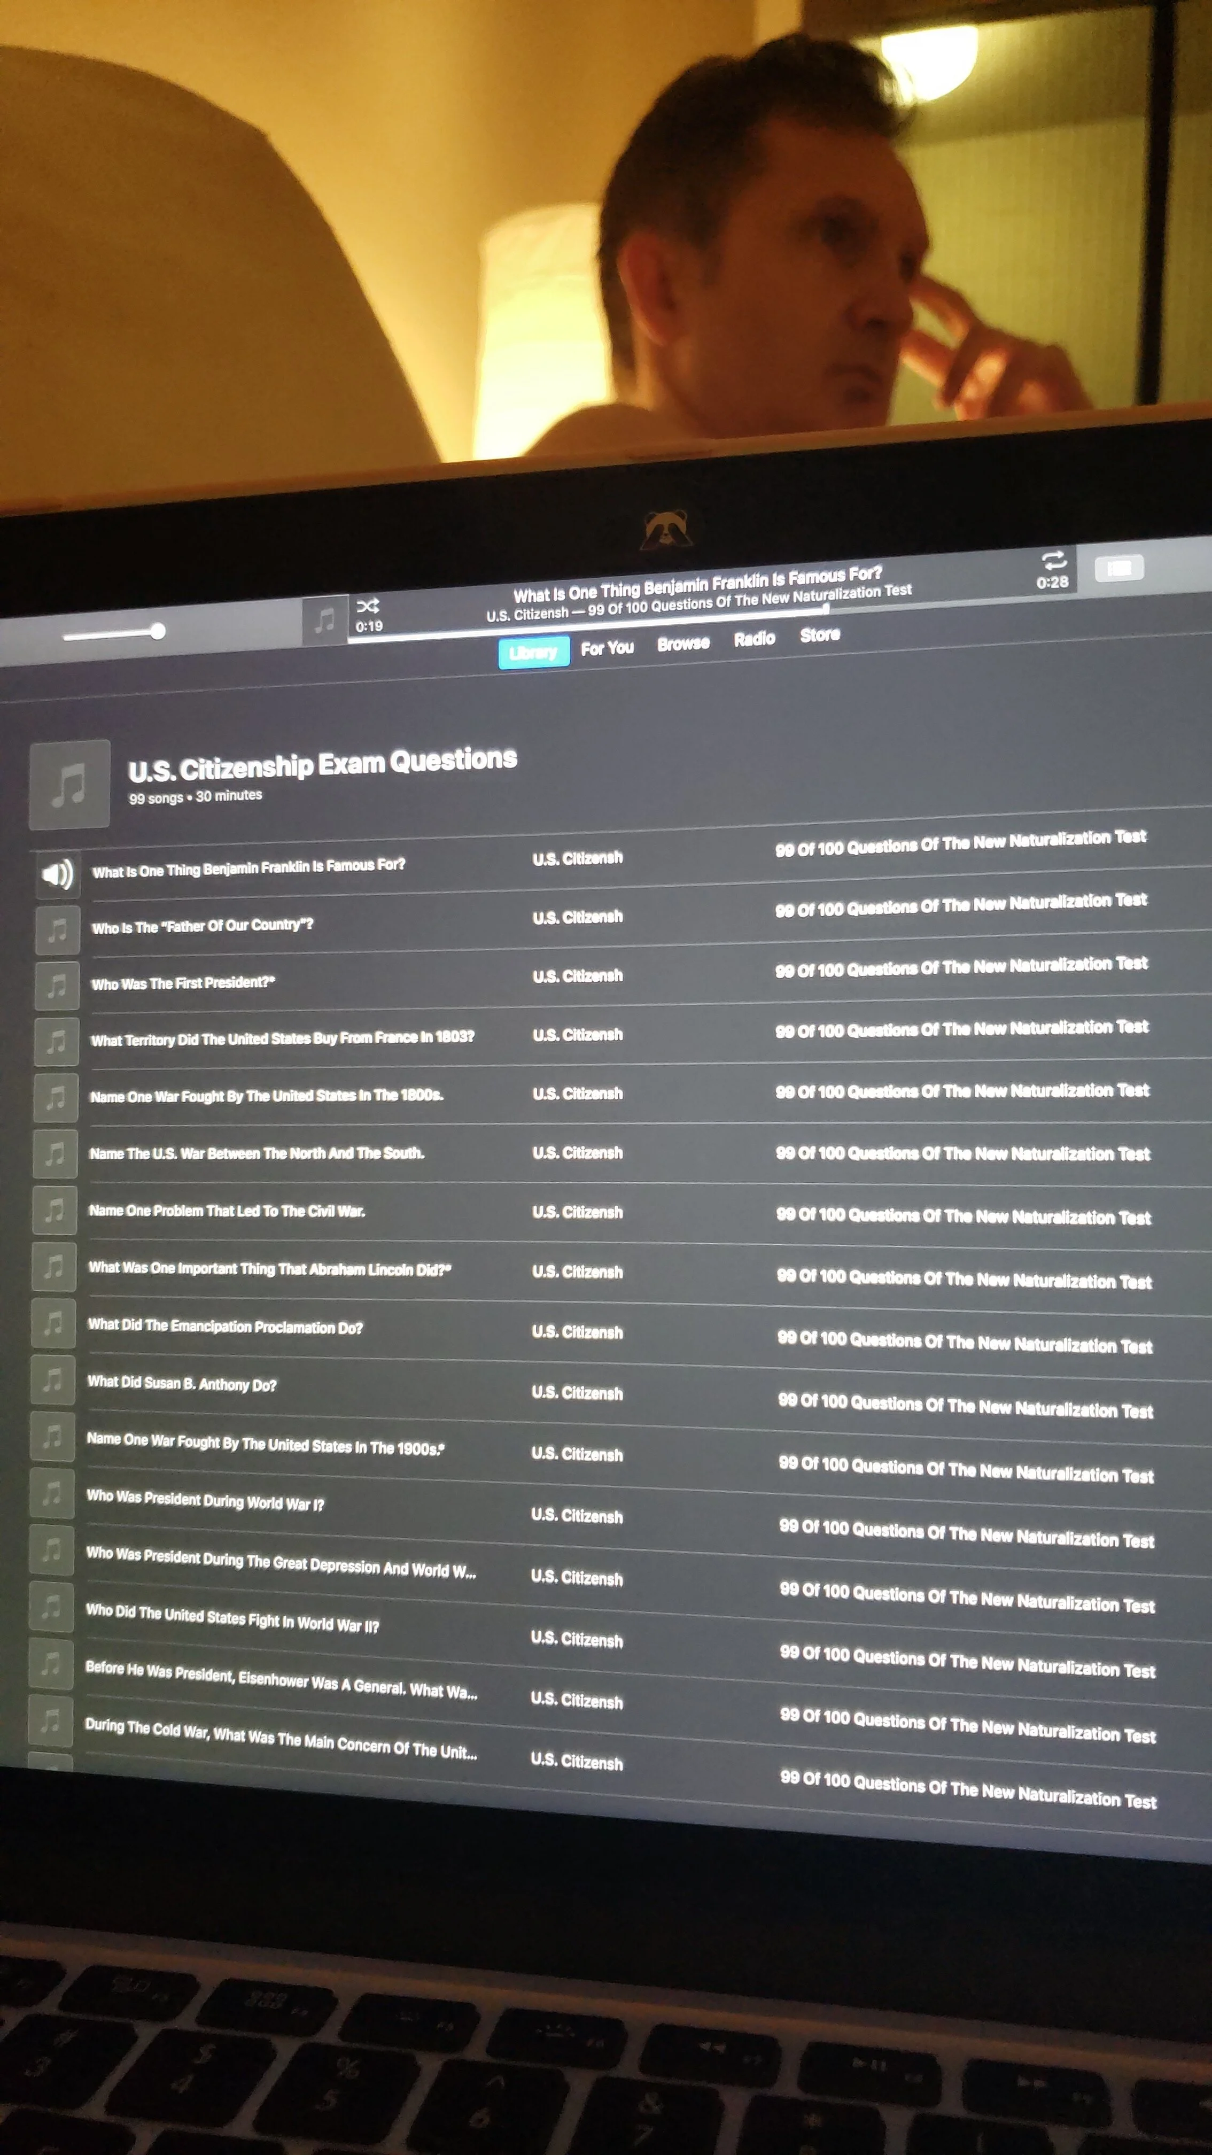The width and height of the screenshot is (1212, 2155).
Task: Select song "Who Is The Father Of Our Country?"
Action: (203, 926)
